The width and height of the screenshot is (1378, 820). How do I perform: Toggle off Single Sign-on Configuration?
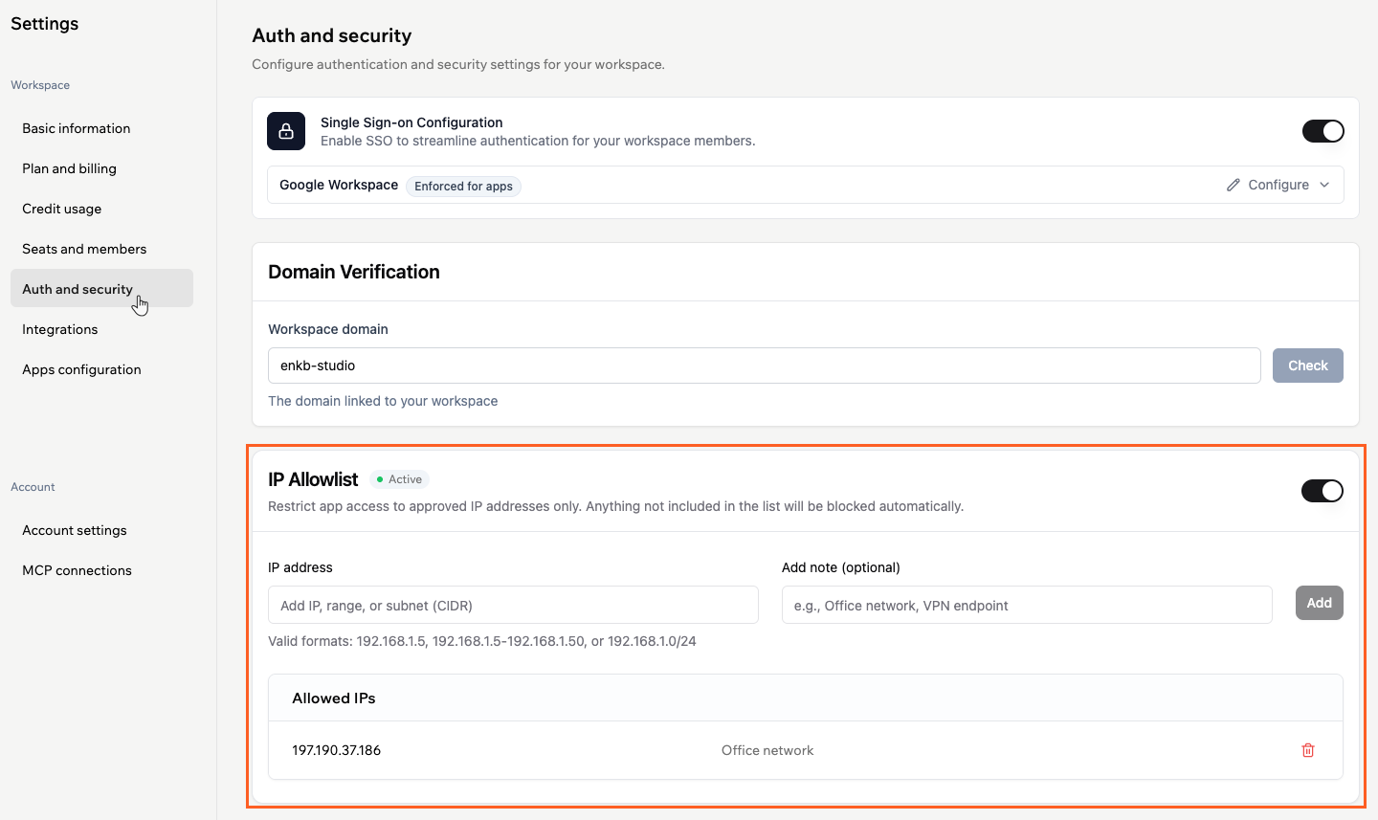pos(1322,131)
